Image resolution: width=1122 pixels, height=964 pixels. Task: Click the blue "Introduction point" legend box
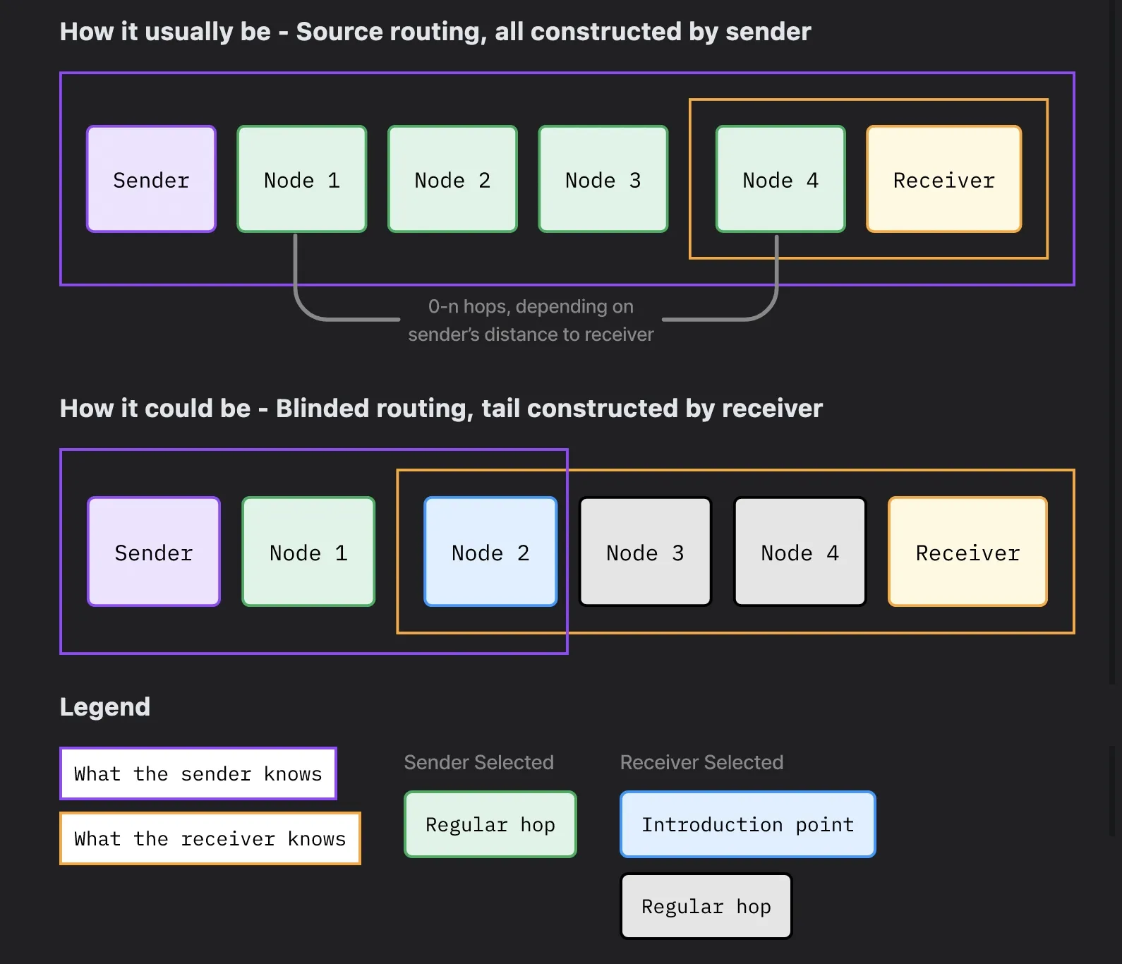(747, 824)
